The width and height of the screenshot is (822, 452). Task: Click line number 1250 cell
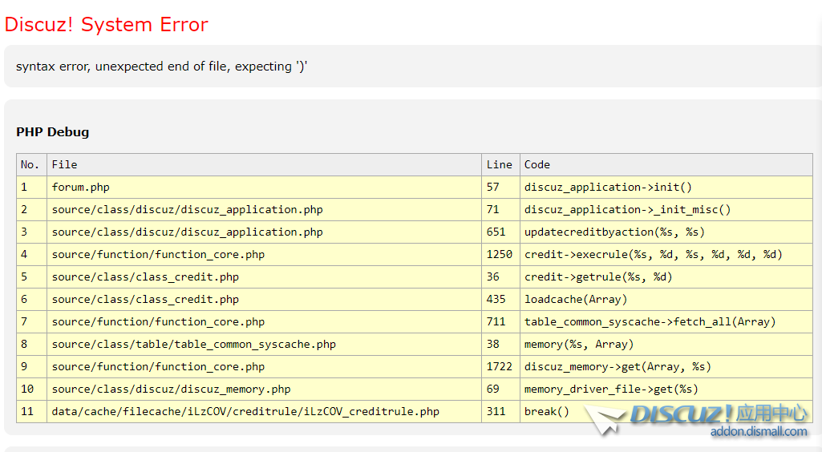tap(500, 255)
